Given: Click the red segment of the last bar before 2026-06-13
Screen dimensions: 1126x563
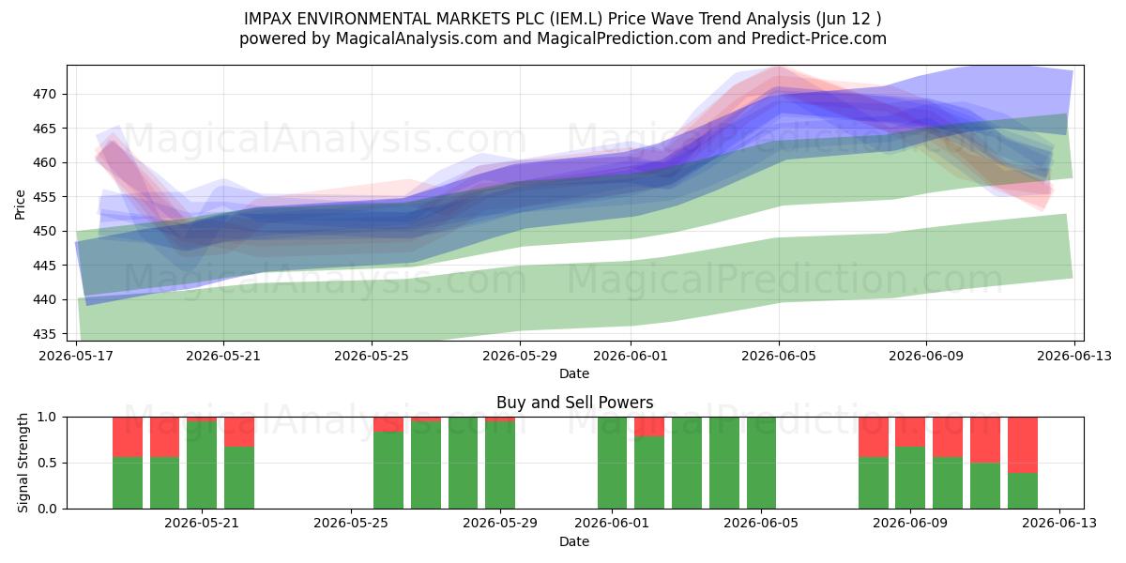Looking at the screenshot, I should click(x=1023, y=445).
